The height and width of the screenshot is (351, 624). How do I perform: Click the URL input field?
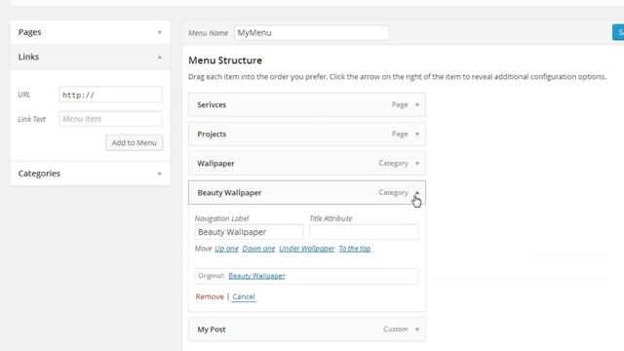click(x=110, y=95)
